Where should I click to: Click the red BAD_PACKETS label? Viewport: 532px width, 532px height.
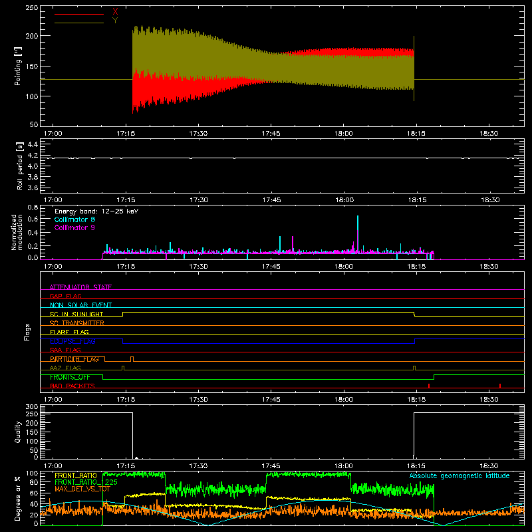tap(72, 386)
